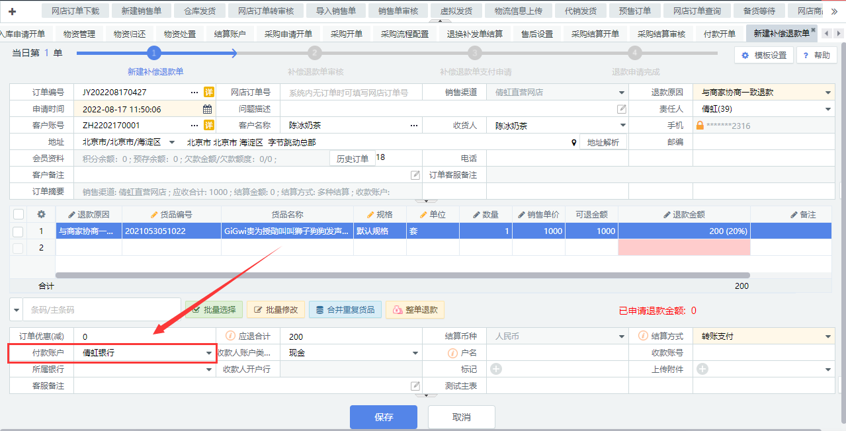Click the info icon beside 应退合计
846x431 pixels.
231,336
